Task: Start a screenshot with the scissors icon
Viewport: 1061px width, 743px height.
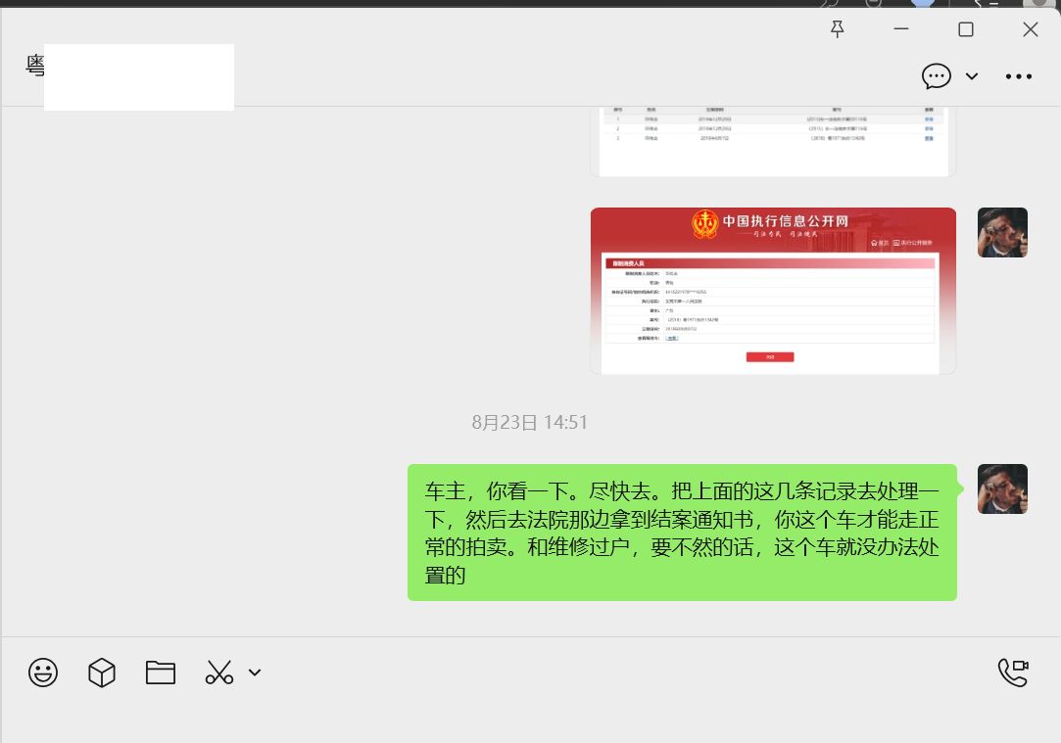Action: [x=219, y=673]
